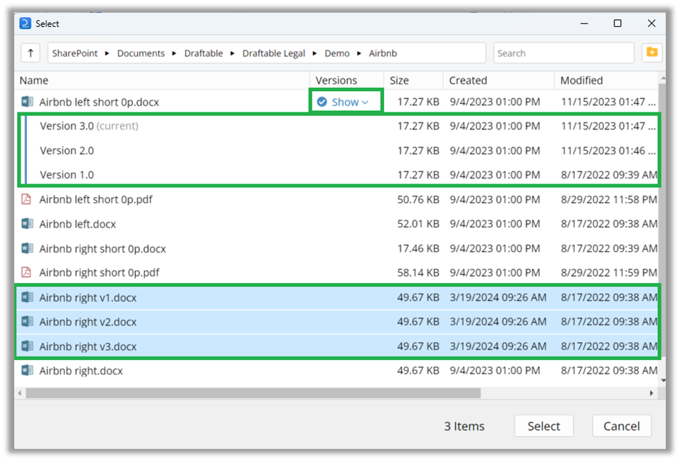Click Word icon of Airbnb right v1.docx
Viewport: 680px width, 461px height.
click(27, 297)
